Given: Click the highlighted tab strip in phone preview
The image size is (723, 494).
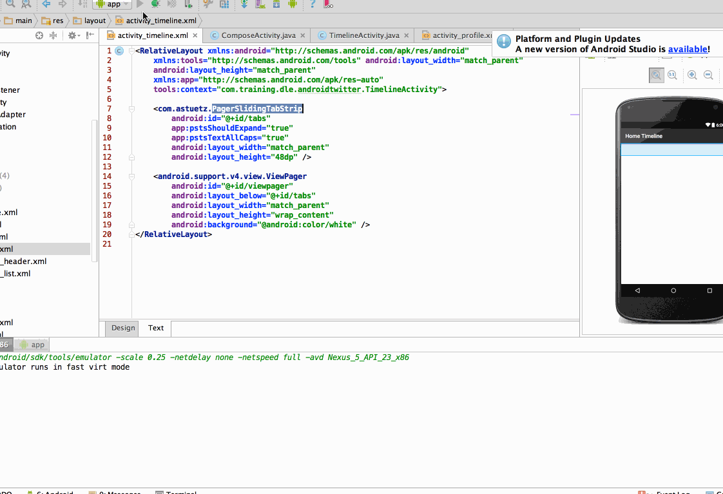Looking at the screenshot, I should coord(672,150).
